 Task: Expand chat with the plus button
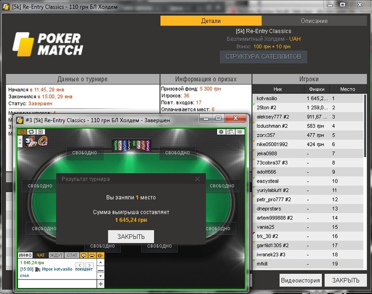point(100,284)
